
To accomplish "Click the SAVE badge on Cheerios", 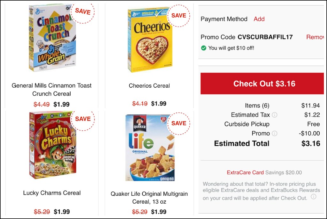I will pyautogui.click(x=179, y=16).
